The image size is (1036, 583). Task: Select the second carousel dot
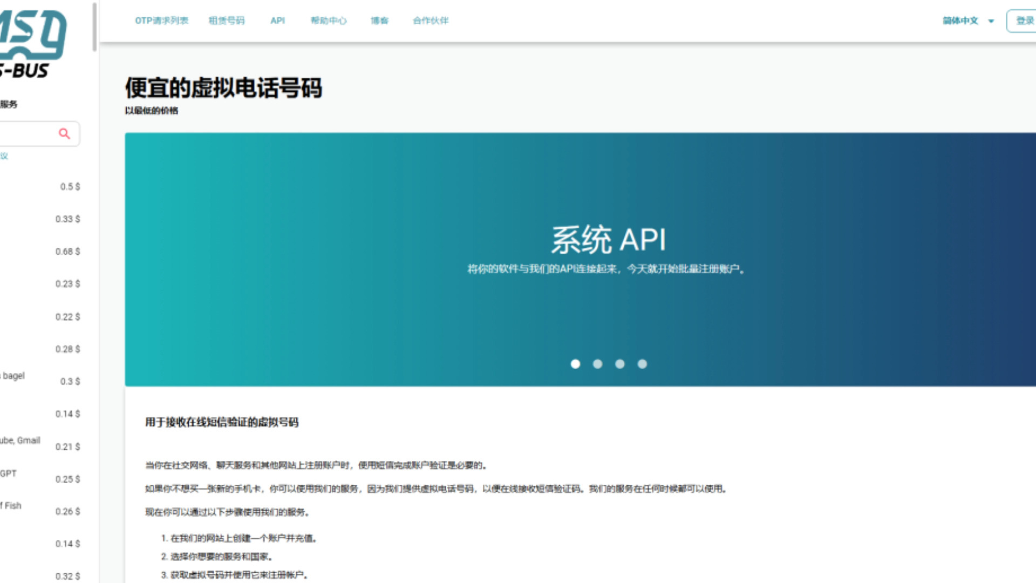tap(597, 364)
